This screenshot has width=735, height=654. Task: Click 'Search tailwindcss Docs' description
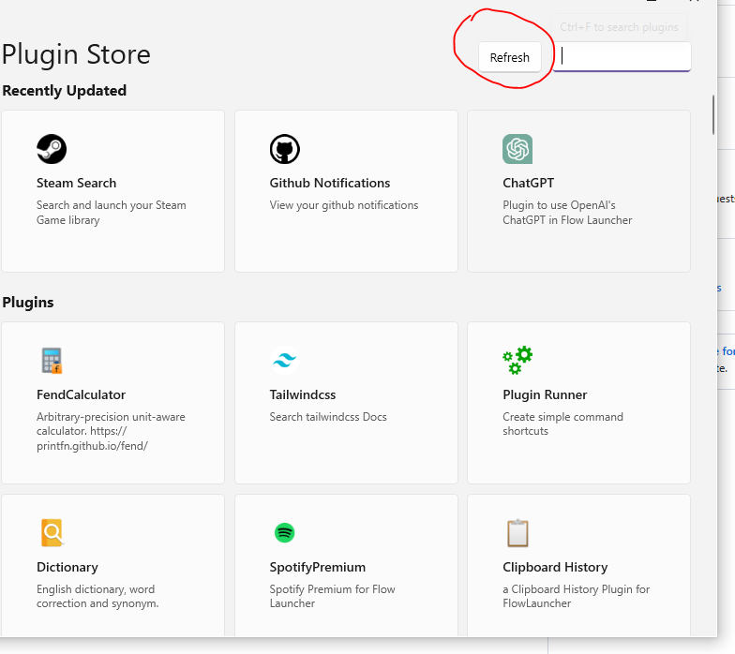coord(328,416)
